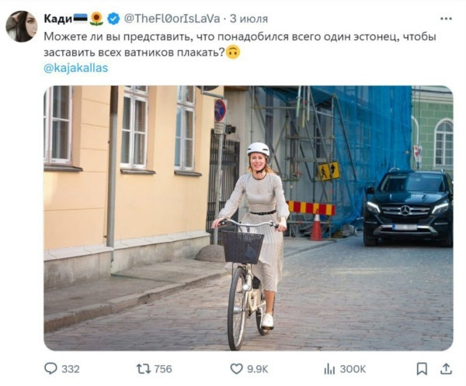Bookmark this tweet

pos(422,369)
